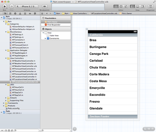The width and height of the screenshot is (156, 132).
Task: Expand the Pods project
Action: pos(2,112)
